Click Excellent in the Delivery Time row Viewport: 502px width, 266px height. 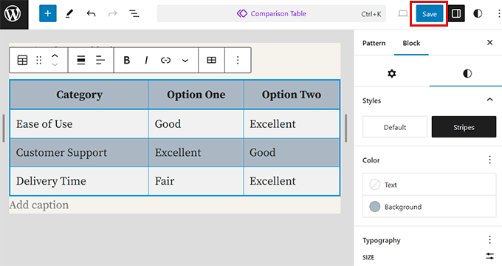(x=292, y=181)
